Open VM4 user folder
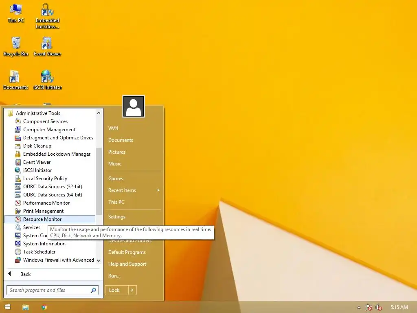417x313 pixels. [x=113, y=128]
